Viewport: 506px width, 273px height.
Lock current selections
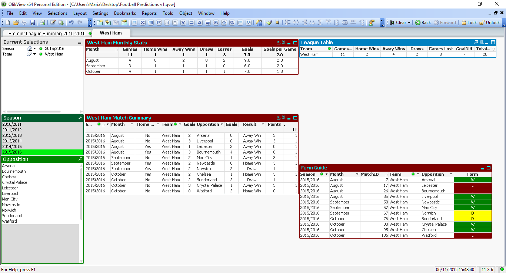[x=469, y=23]
